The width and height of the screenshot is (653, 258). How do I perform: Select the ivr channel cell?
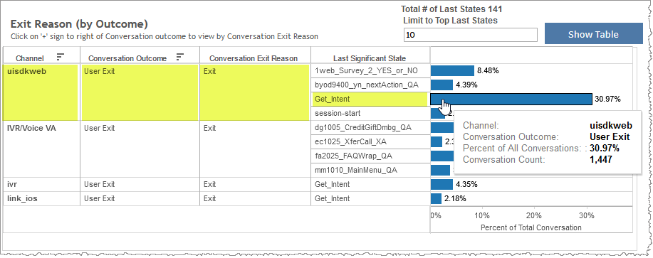[x=41, y=184]
